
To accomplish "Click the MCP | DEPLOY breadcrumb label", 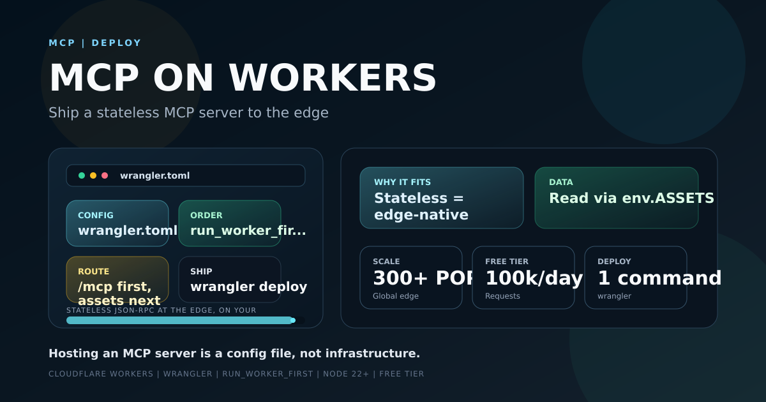I will pyautogui.click(x=95, y=43).
